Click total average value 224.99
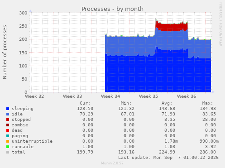Screen dimensions: 225x168 click(167, 152)
